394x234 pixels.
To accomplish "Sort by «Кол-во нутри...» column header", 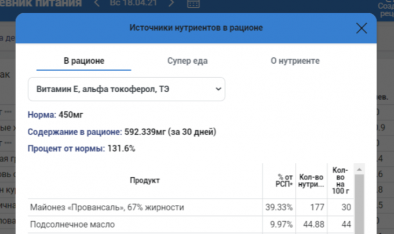I will click(x=312, y=180).
